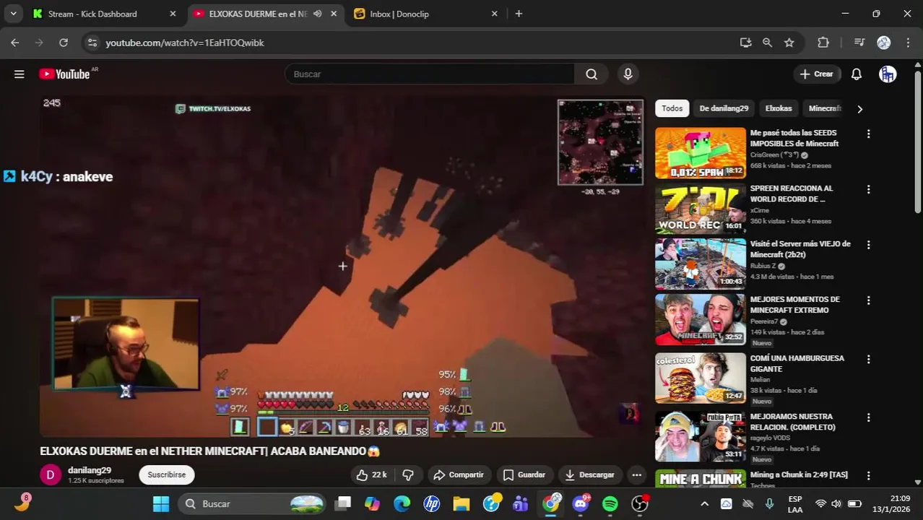The image size is (923, 520).
Task: Open YouTube notifications bell
Action: (857, 74)
